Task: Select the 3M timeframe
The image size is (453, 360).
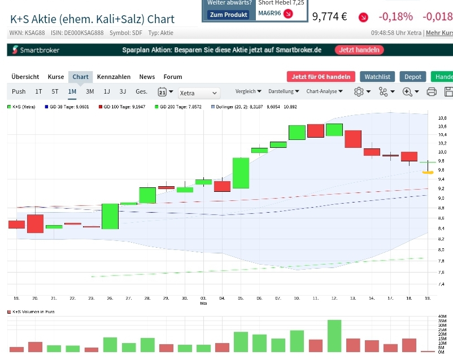Action: (90, 91)
